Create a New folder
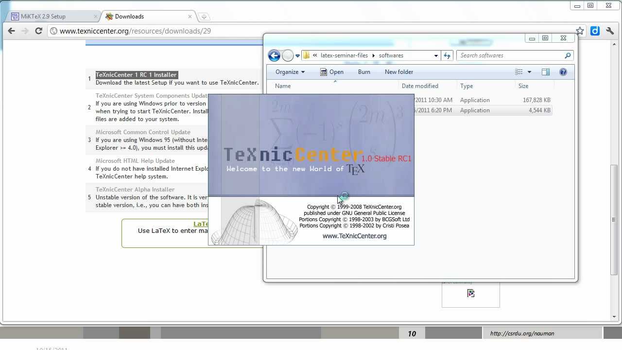Viewport: 622px width, 350px height. click(399, 72)
